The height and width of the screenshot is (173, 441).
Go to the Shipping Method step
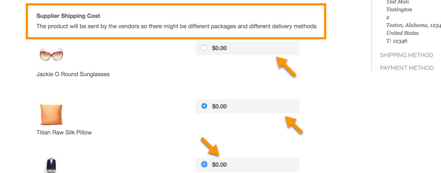point(406,55)
